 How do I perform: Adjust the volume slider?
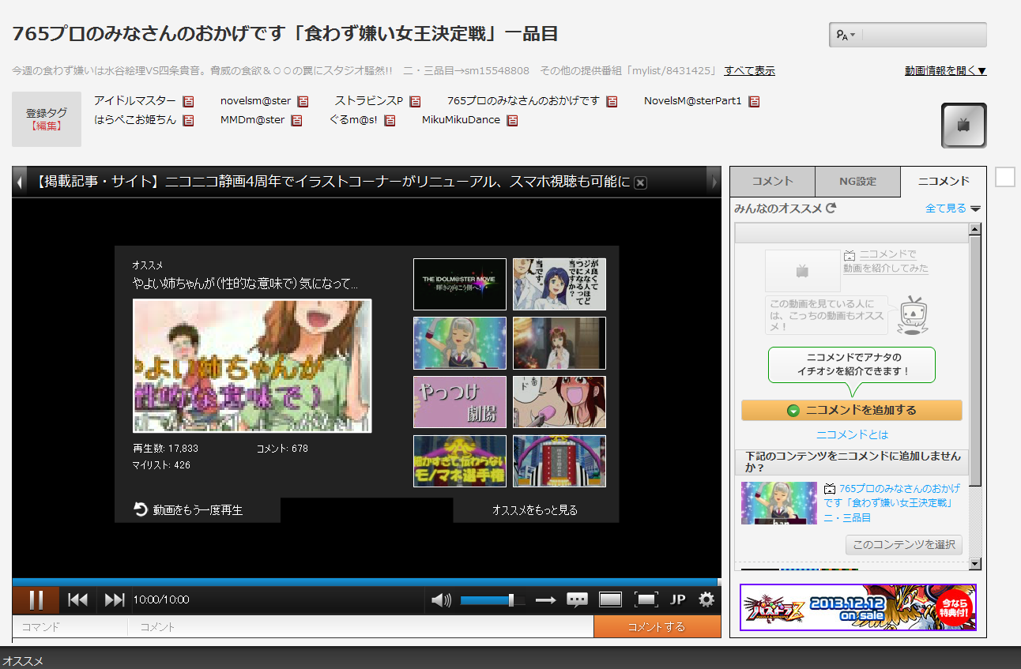pos(492,600)
